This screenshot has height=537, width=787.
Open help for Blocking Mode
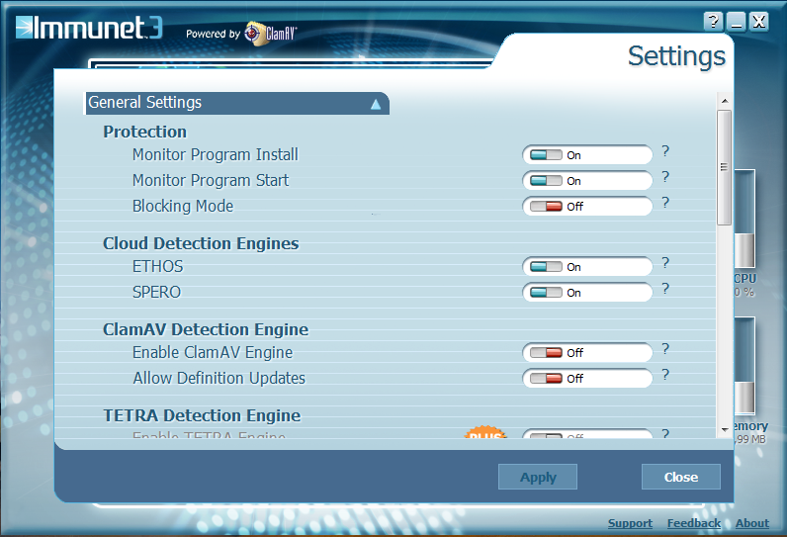pos(665,203)
